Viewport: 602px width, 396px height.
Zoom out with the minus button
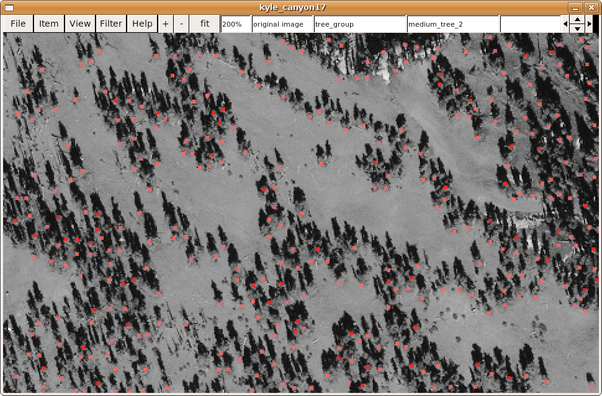click(x=181, y=24)
